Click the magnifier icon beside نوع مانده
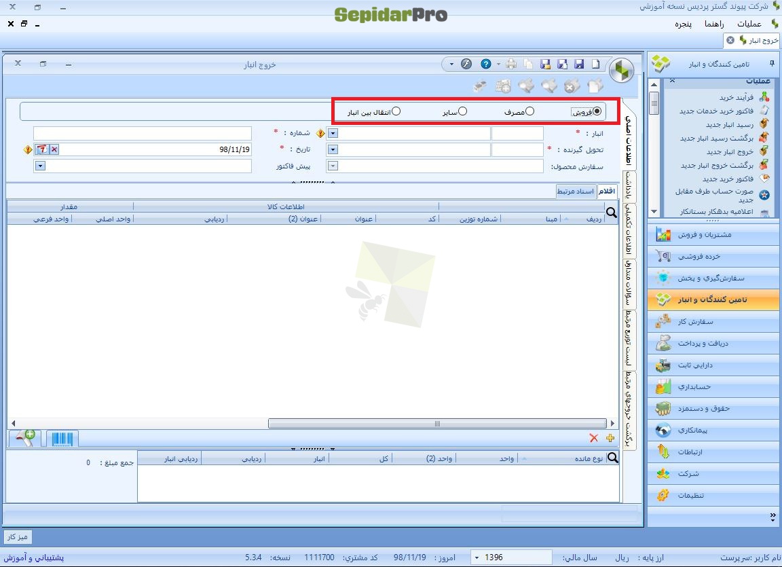 613,458
